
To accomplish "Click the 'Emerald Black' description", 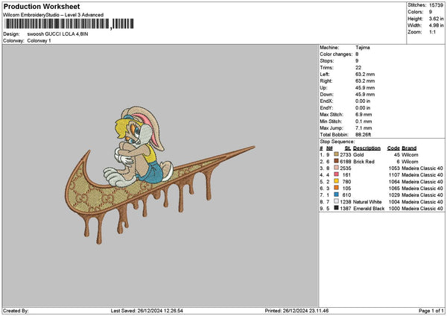I will [369, 209].
